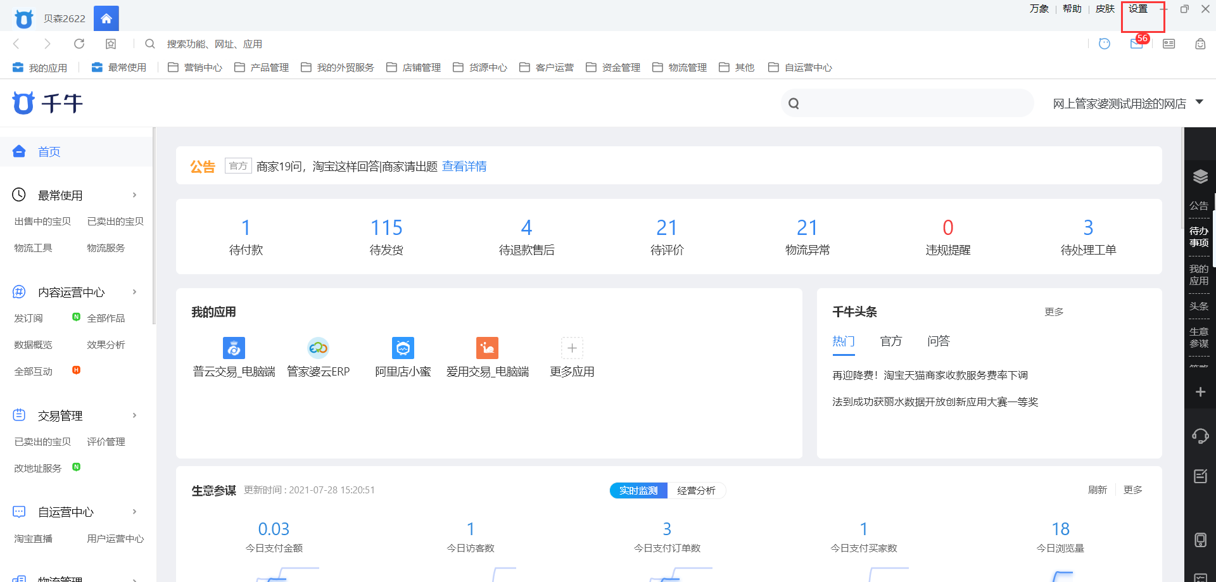Open the 皮肤 menu at top
The height and width of the screenshot is (582, 1216).
click(x=1105, y=8)
